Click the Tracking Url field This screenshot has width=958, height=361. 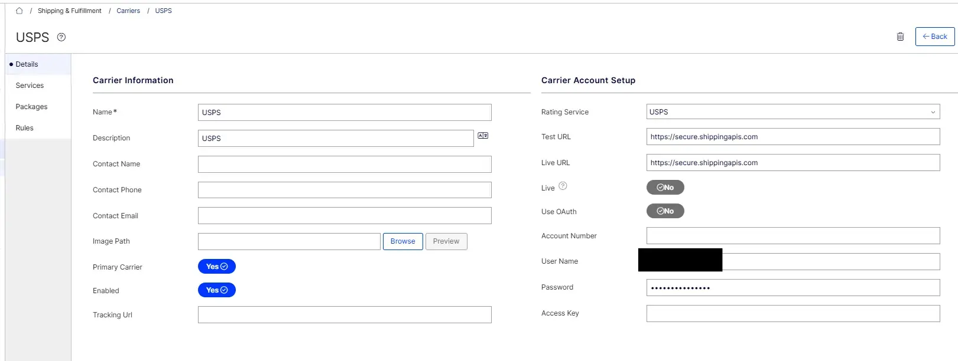point(345,315)
